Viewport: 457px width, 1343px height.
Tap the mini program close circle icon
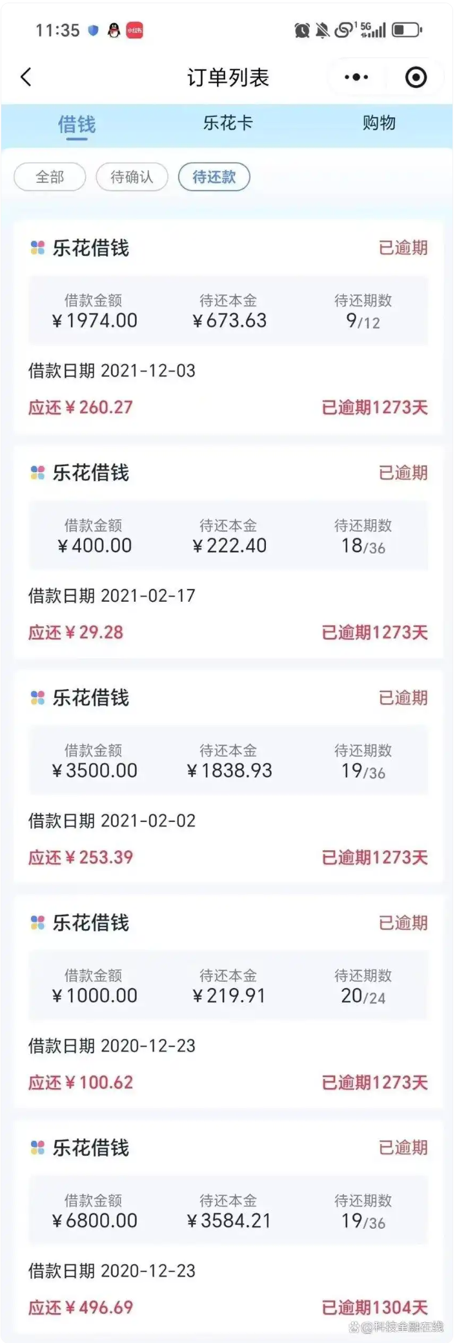coord(416,77)
